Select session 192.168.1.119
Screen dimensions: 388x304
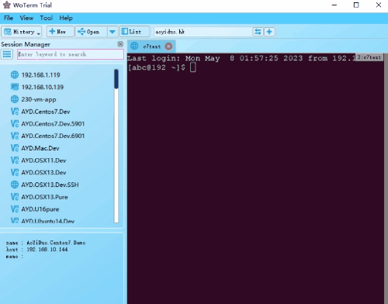(x=40, y=75)
